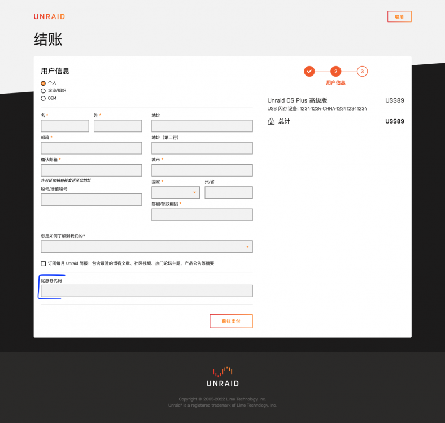Click the 前往支付 proceed to payment button

coord(231,321)
